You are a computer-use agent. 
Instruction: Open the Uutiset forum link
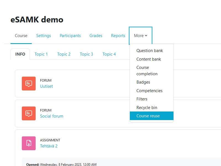coord(46,86)
